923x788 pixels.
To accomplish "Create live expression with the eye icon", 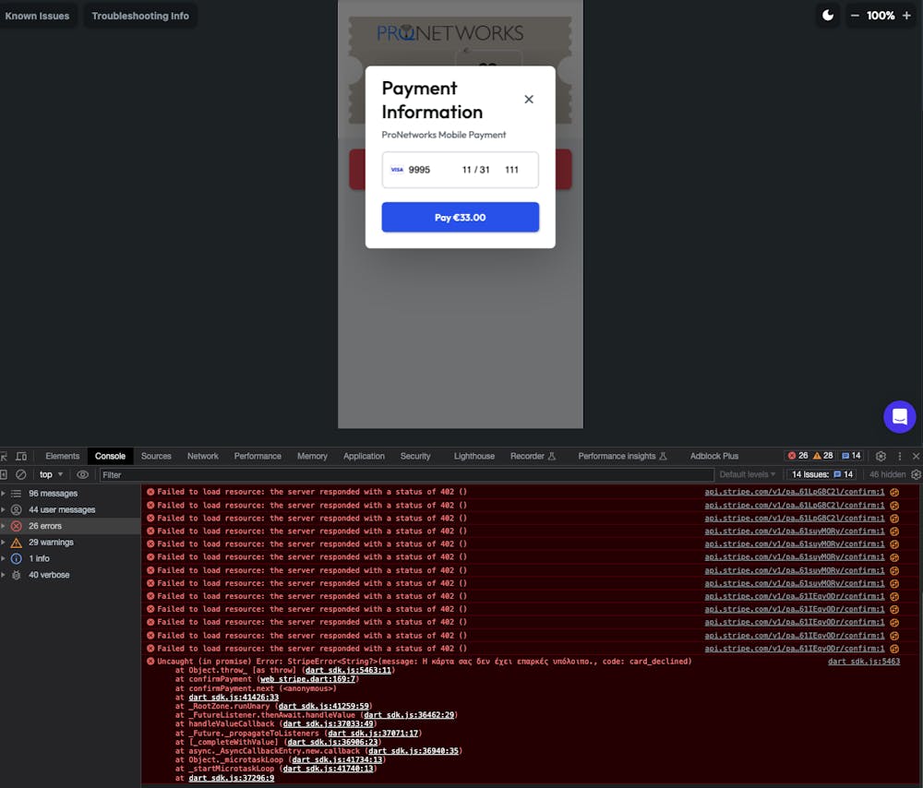I will coord(82,474).
